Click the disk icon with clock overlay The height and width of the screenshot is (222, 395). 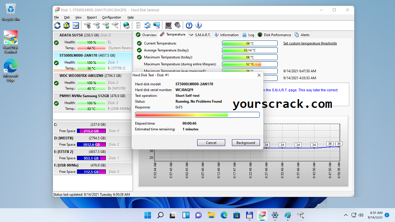click(97, 25)
